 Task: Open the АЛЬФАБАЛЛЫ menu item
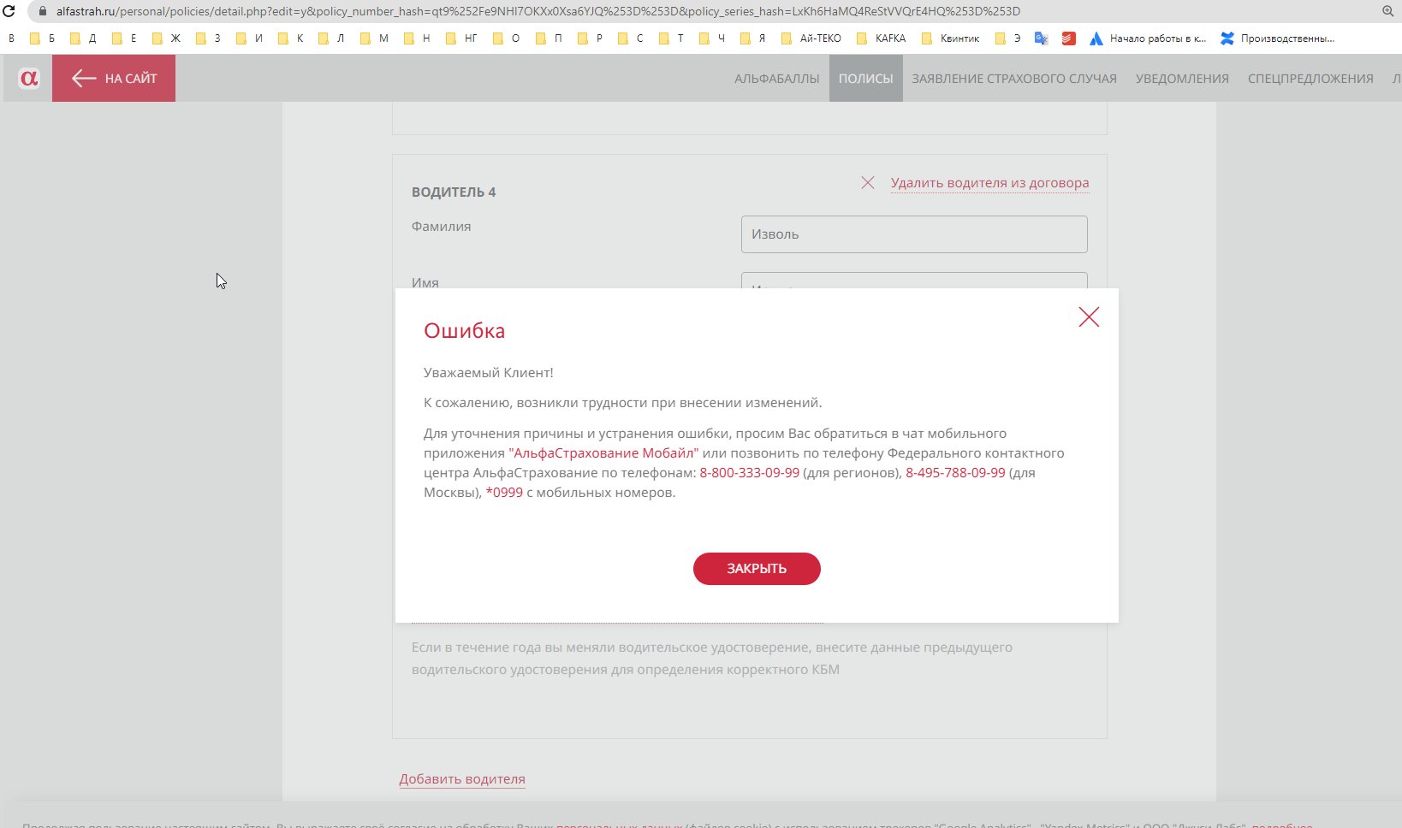(x=776, y=79)
